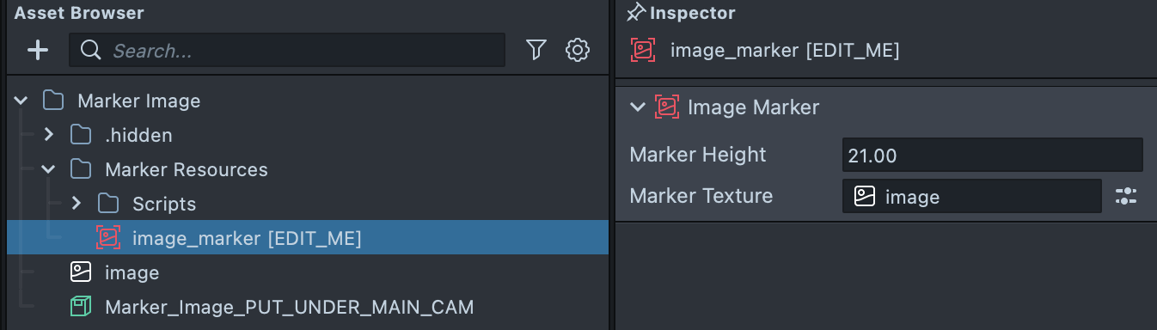Collapse the Marker Image folder
Image resolution: width=1157 pixels, height=330 pixels.
coord(21,101)
